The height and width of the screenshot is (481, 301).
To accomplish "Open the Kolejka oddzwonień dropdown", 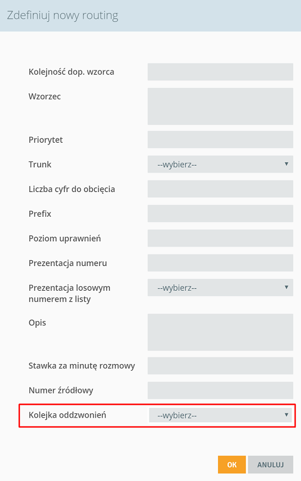I will click(220, 415).
